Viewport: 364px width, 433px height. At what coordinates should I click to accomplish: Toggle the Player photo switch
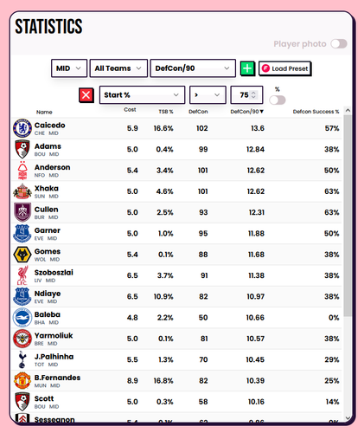pyautogui.click(x=339, y=44)
